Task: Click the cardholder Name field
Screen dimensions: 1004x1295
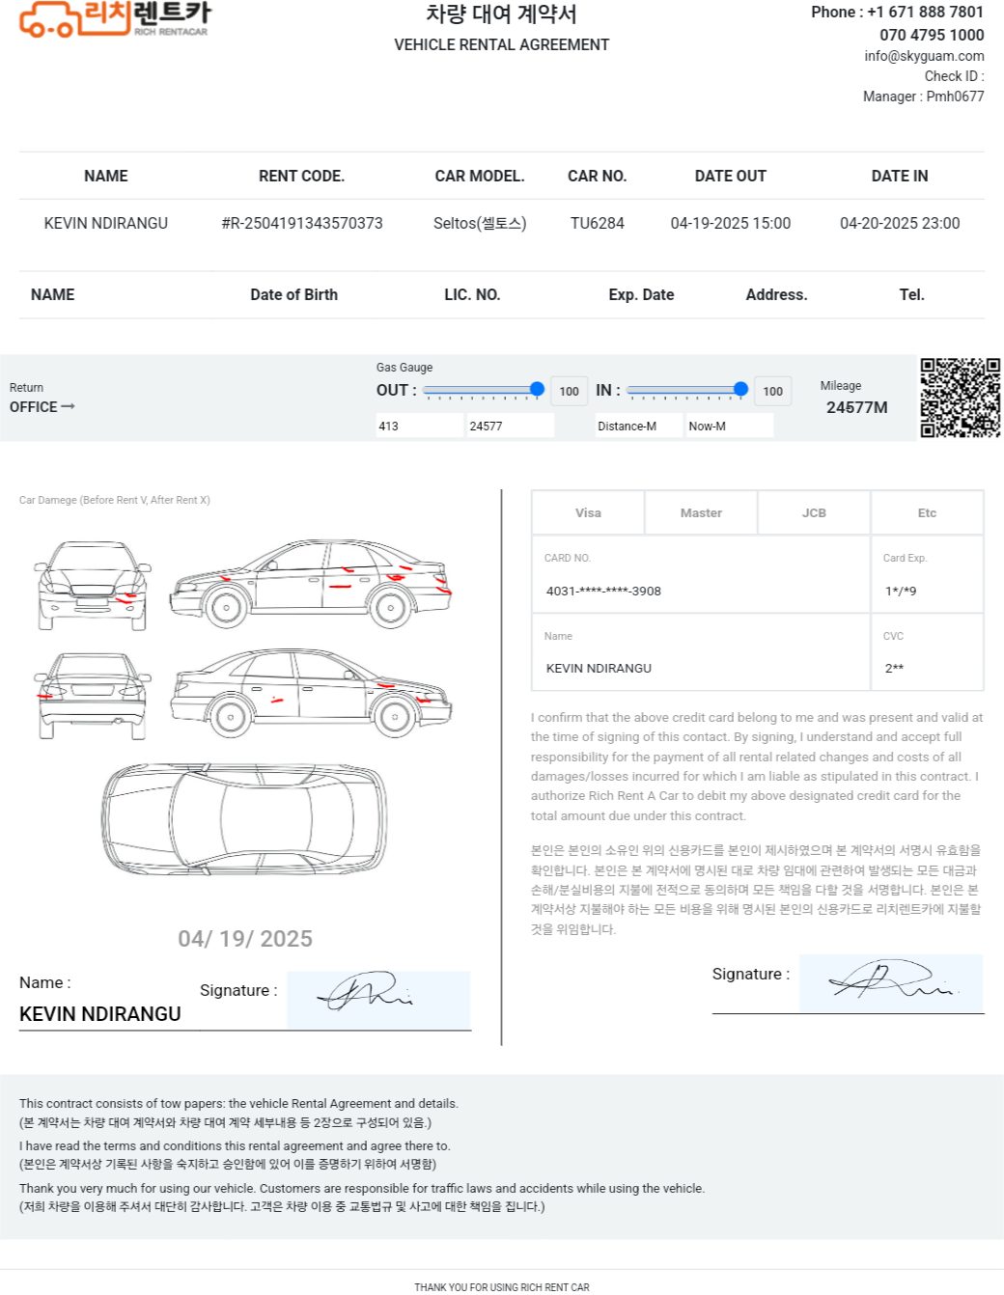Action: (701, 652)
